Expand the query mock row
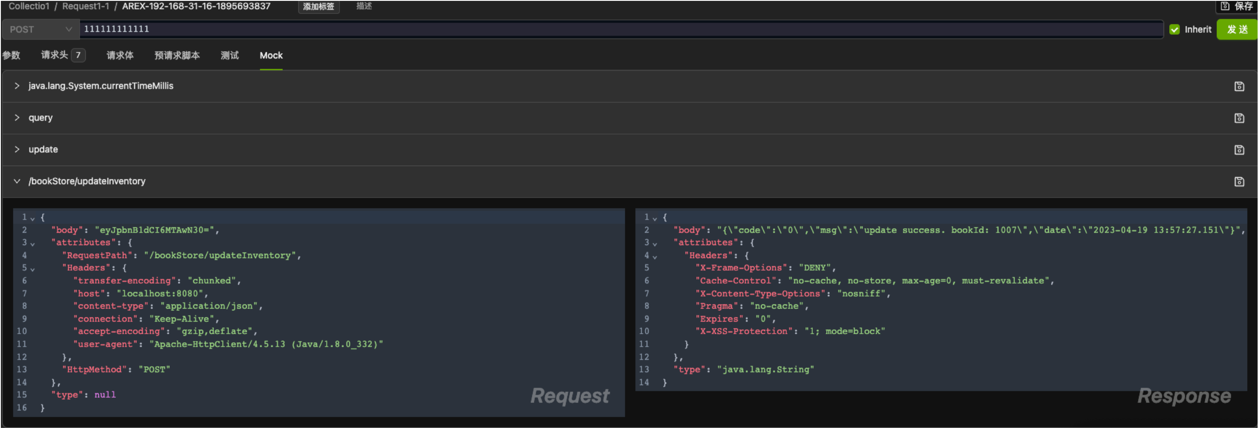The height and width of the screenshot is (428, 1258). pos(17,118)
